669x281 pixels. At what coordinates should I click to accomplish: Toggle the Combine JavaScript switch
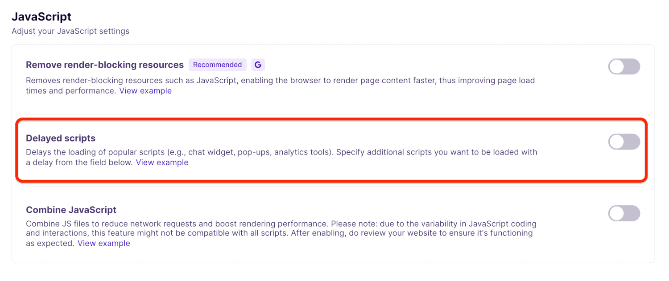(624, 213)
